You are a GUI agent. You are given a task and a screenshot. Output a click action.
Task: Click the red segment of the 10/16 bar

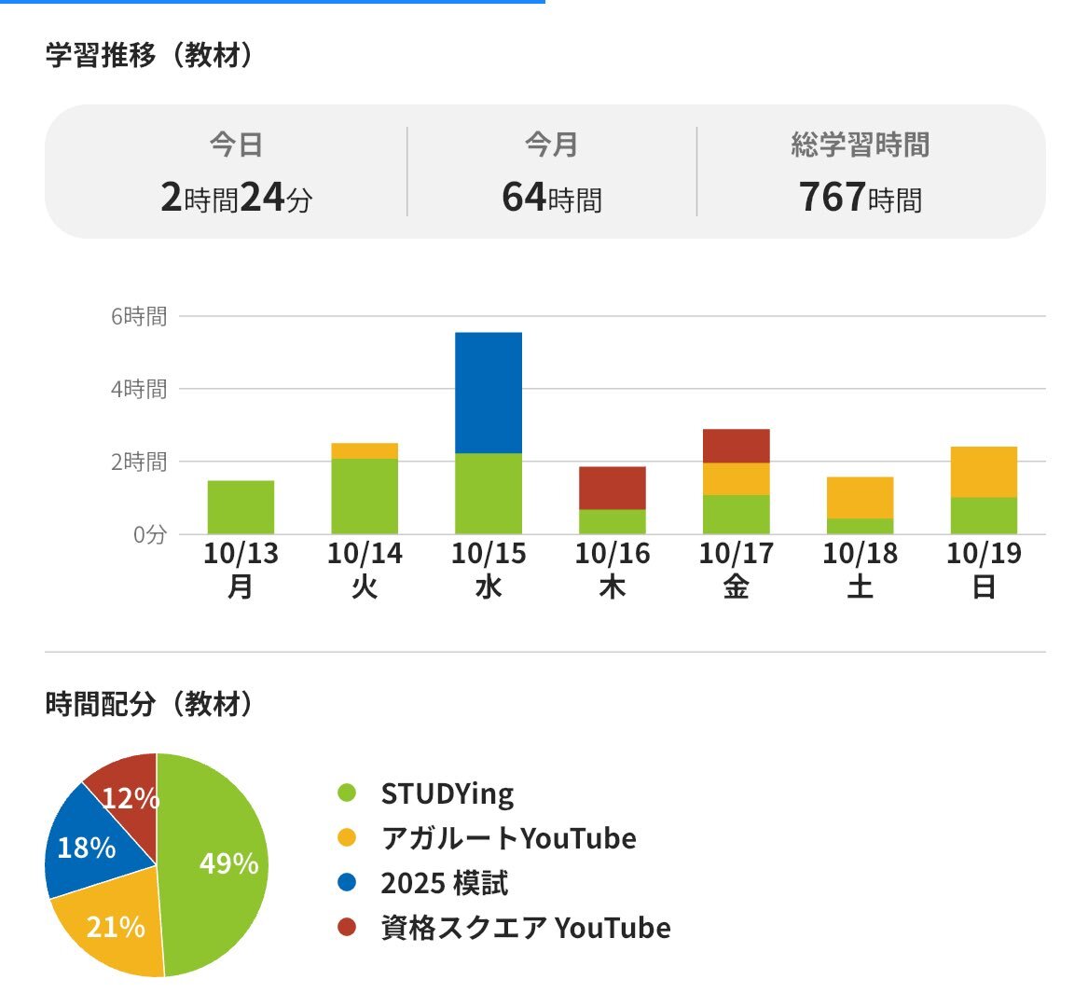click(x=612, y=488)
